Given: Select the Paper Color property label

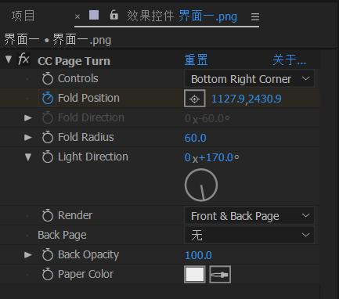Looking at the screenshot, I should [x=85, y=274].
